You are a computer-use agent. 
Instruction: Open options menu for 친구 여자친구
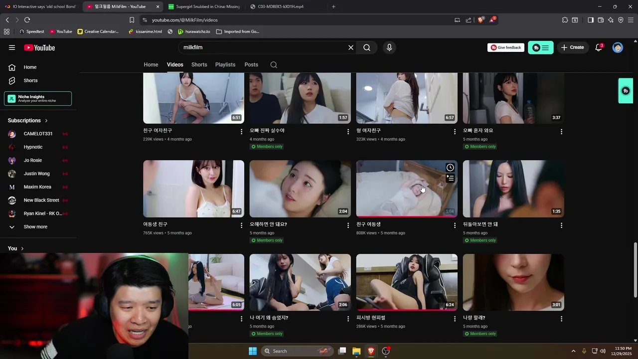tap(241, 132)
